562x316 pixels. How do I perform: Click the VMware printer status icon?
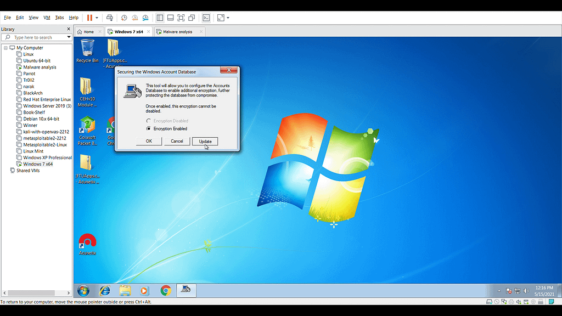[511, 302]
